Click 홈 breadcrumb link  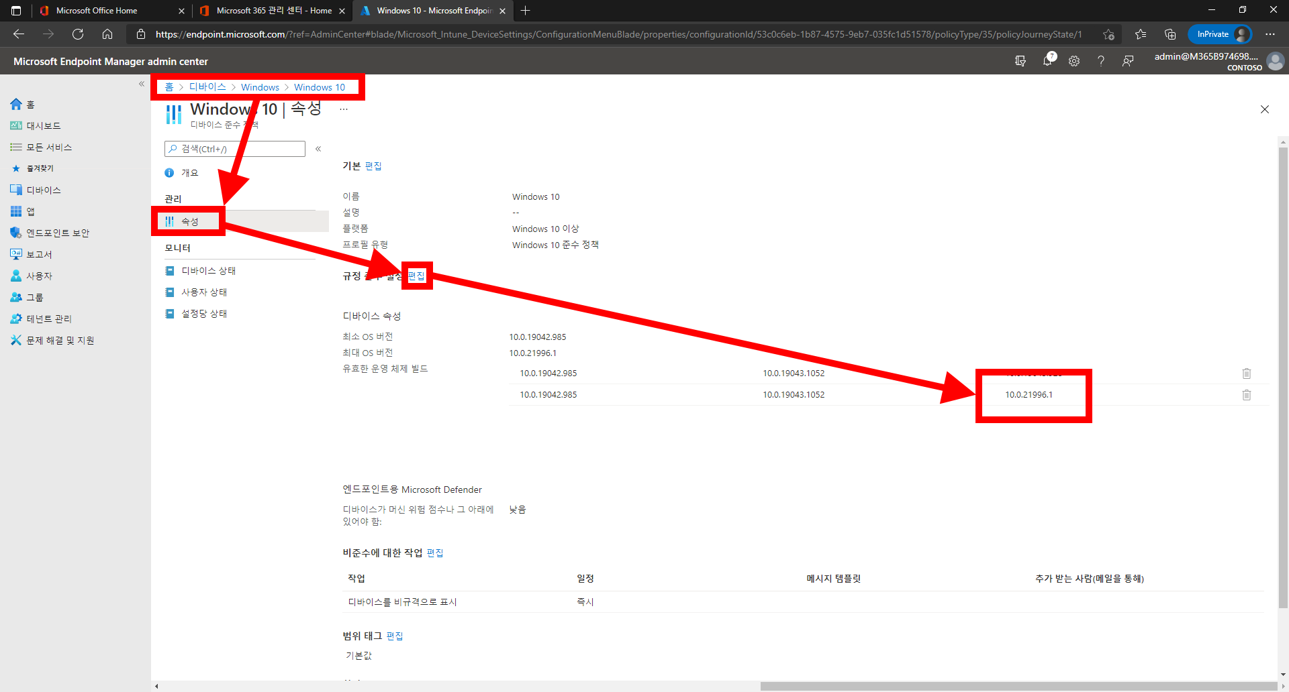169,87
